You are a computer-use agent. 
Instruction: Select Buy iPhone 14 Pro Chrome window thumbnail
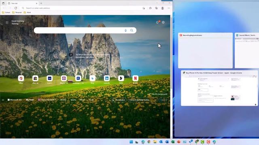[219, 88]
